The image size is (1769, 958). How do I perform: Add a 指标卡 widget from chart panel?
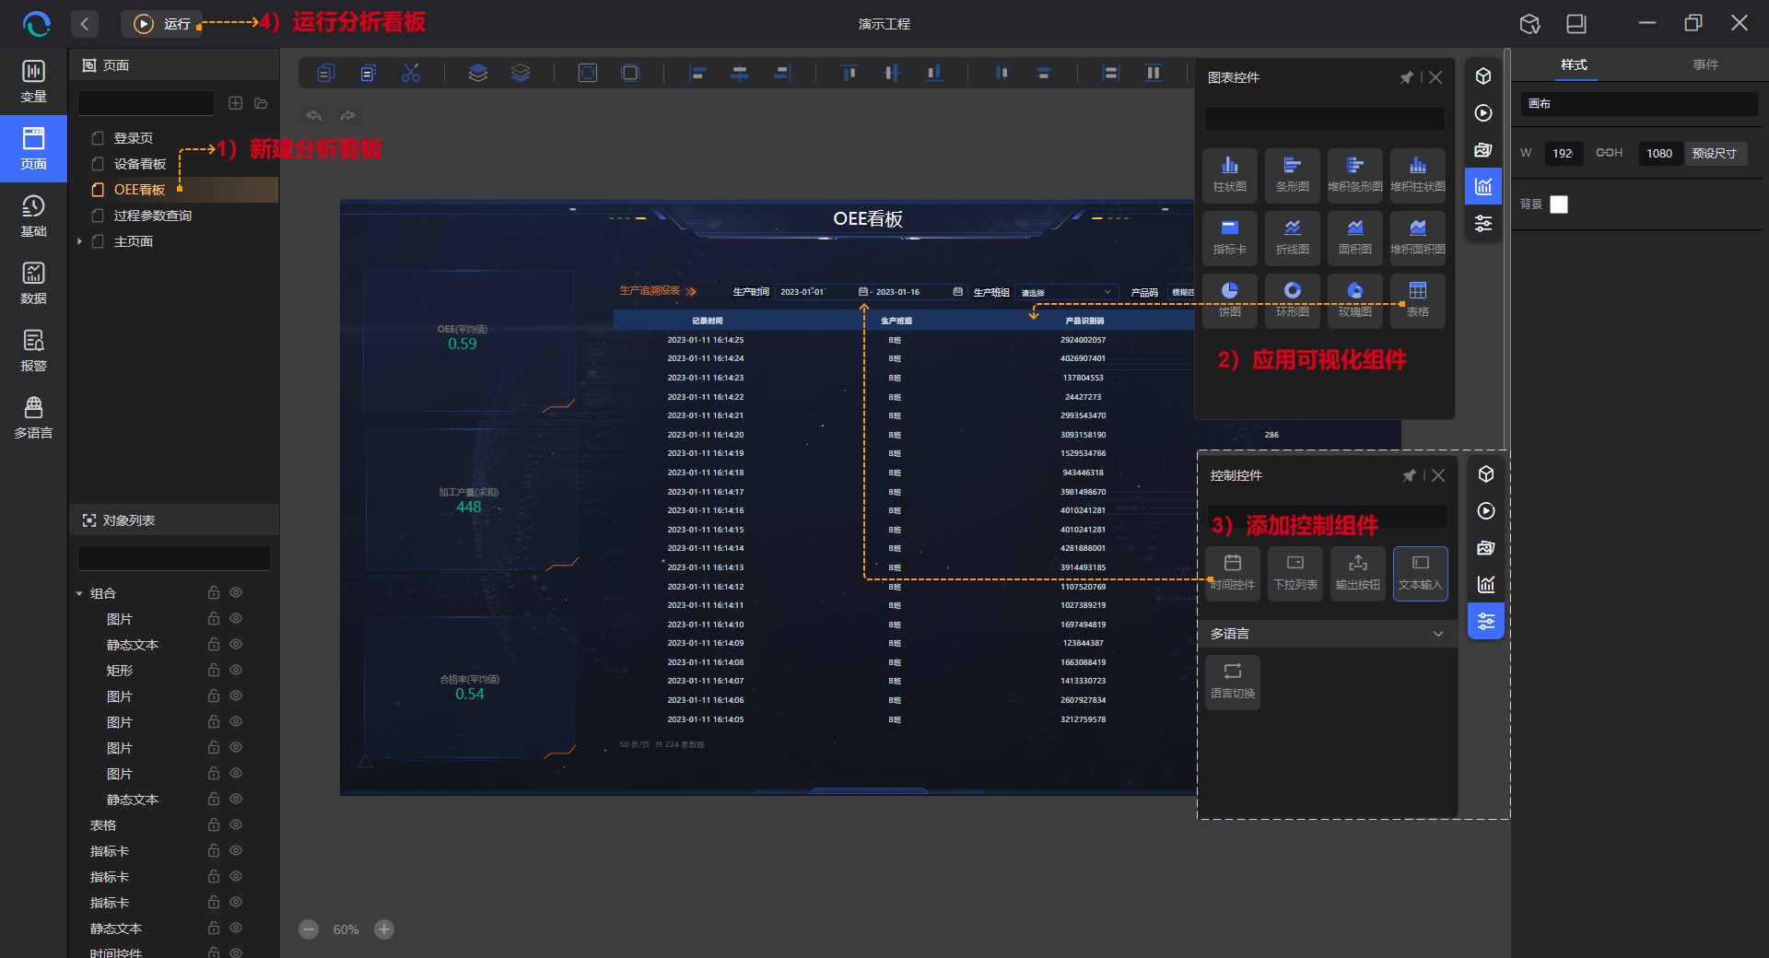(1230, 237)
